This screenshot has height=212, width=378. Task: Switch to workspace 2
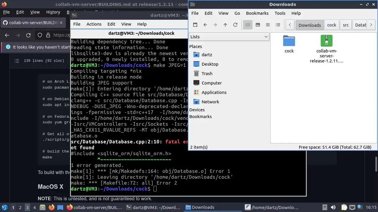[20, 207]
